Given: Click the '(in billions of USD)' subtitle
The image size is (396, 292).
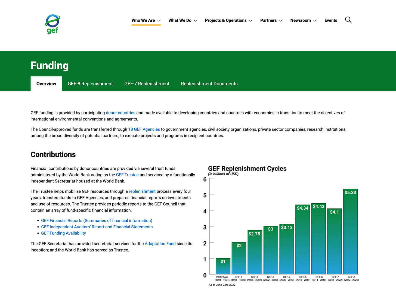Looking at the screenshot, I should point(223,174).
